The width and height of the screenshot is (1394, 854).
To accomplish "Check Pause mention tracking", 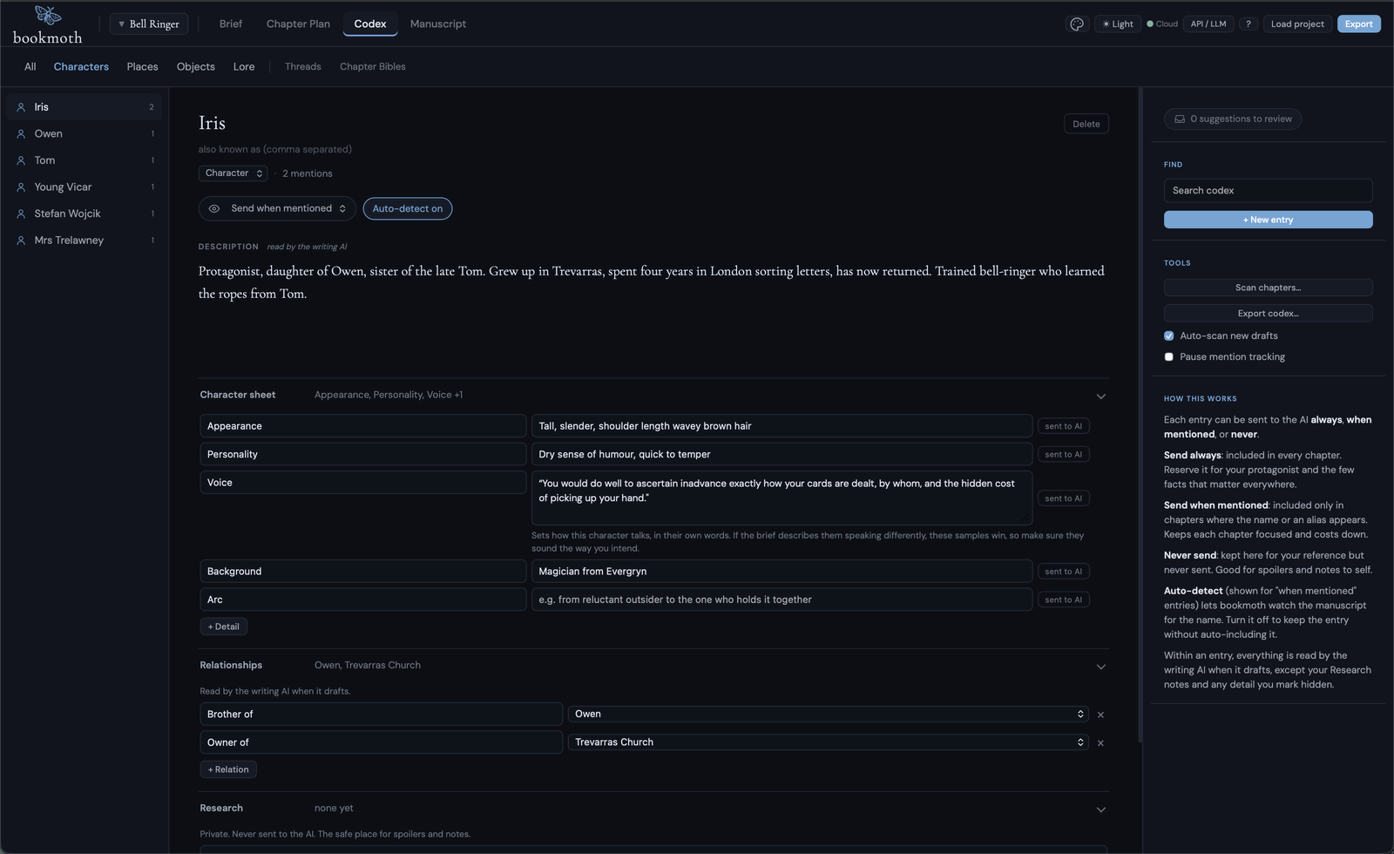I will click(1169, 356).
